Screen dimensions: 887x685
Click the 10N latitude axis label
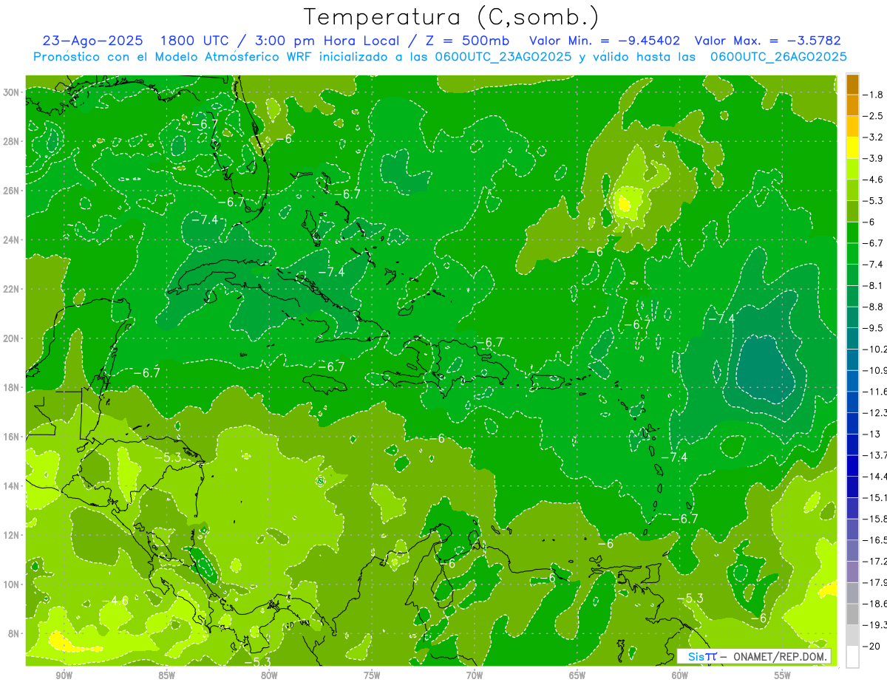tap(12, 585)
